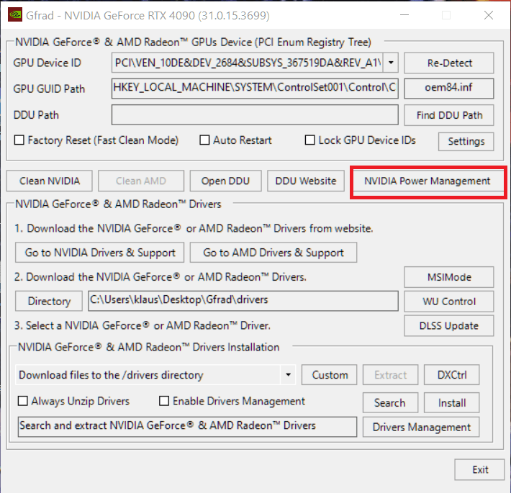Click DLSS Update
The height and width of the screenshot is (493, 511).
449,325
